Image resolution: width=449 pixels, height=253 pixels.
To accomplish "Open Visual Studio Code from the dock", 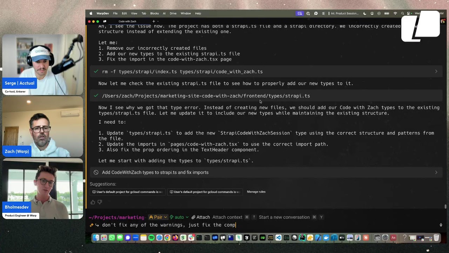I will pos(279,238).
